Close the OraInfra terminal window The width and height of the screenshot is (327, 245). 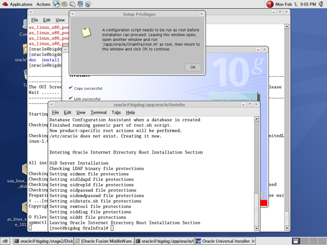256,105
